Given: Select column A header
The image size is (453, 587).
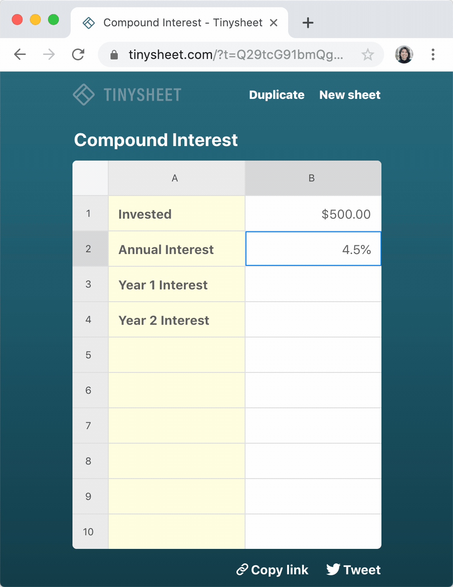Looking at the screenshot, I should [x=175, y=178].
